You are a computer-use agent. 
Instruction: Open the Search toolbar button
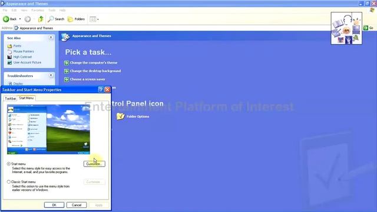tap(56, 19)
